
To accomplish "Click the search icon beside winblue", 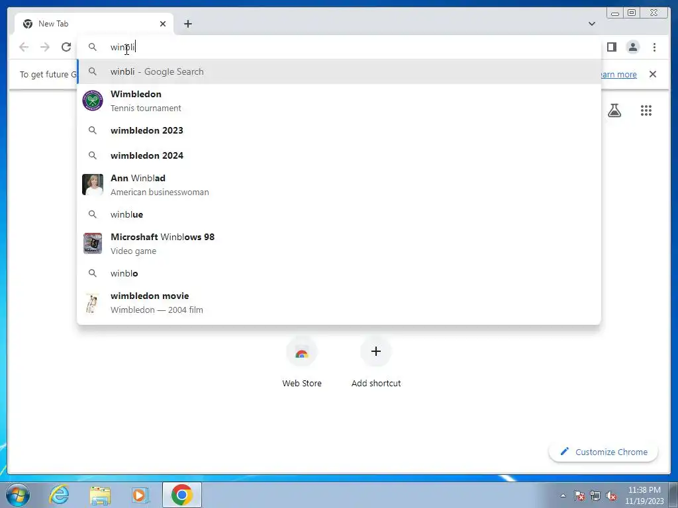I will click(x=93, y=214).
